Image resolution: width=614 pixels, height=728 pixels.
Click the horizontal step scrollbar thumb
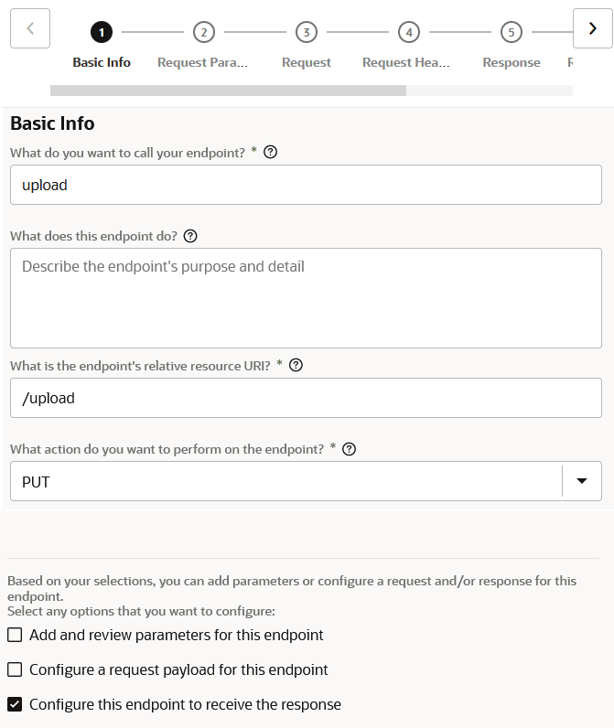coord(228,91)
